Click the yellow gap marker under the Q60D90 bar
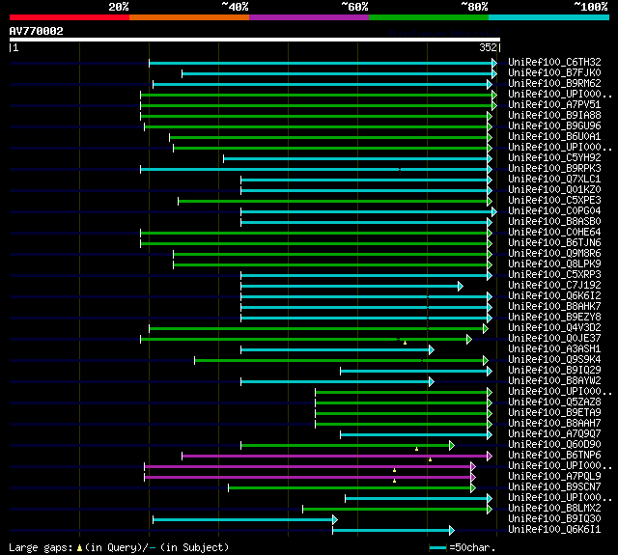Screen dimensions: 618x555 [416, 449]
